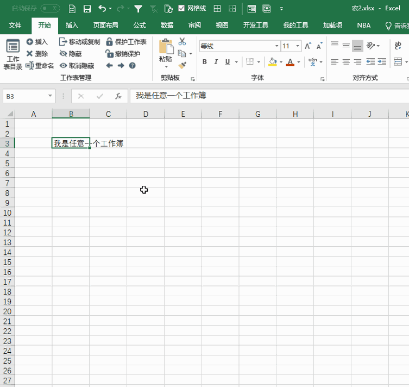Apply bold formatting with the B icon
409x387 pixels.
205,62
